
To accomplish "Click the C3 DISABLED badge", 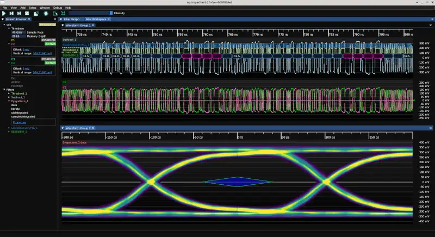I will pos(48,59).
